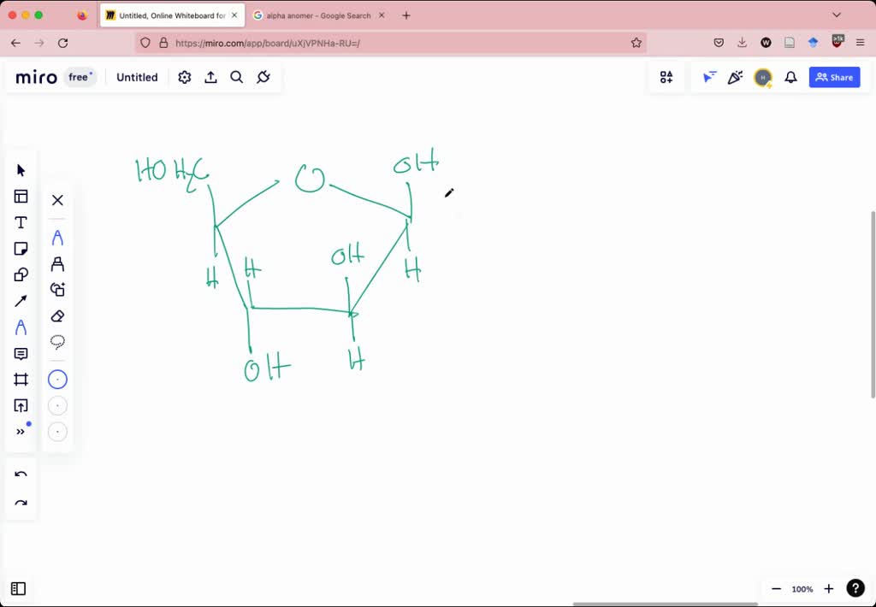
Task: Open the frames panel at bottom left
Action: [x=18, y=588]
